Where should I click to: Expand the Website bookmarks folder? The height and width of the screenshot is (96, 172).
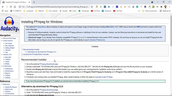coord(40,11)
